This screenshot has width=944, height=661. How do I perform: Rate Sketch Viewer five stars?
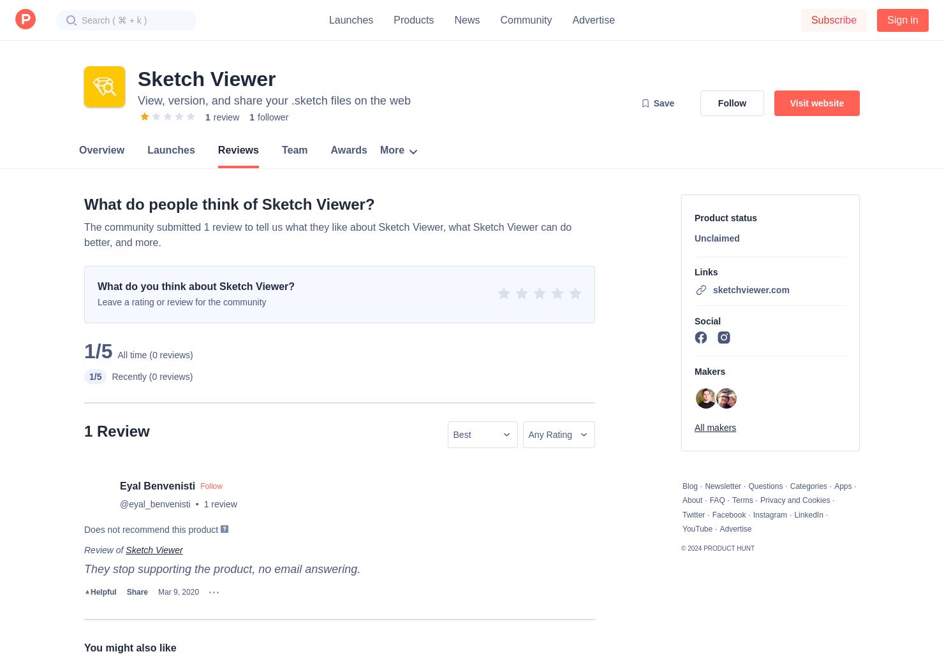pyautogui.click(x=575, y=293)
